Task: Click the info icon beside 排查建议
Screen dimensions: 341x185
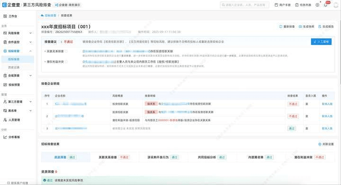Action: click(x=59, y=42)
